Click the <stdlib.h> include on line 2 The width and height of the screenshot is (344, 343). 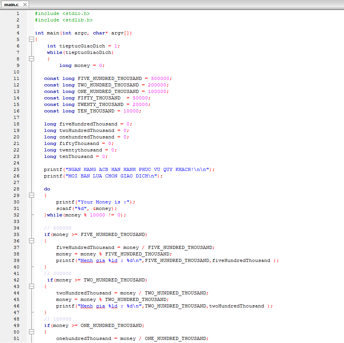click(78, 20)
